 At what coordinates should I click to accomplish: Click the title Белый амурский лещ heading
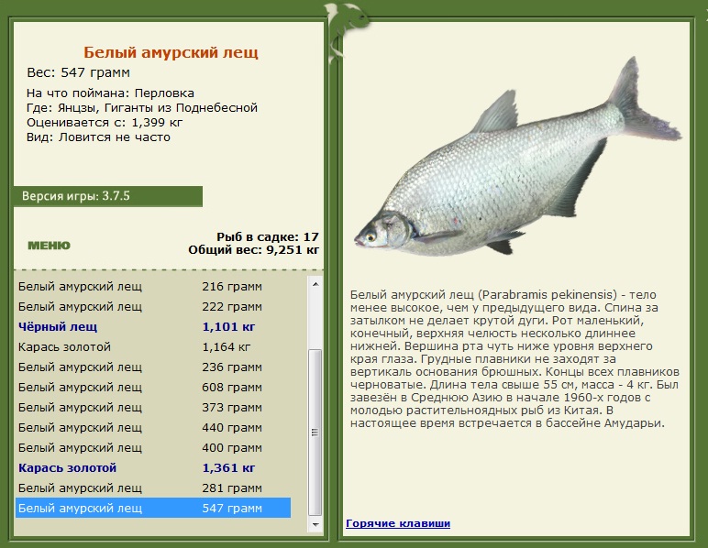pos(171,52)
